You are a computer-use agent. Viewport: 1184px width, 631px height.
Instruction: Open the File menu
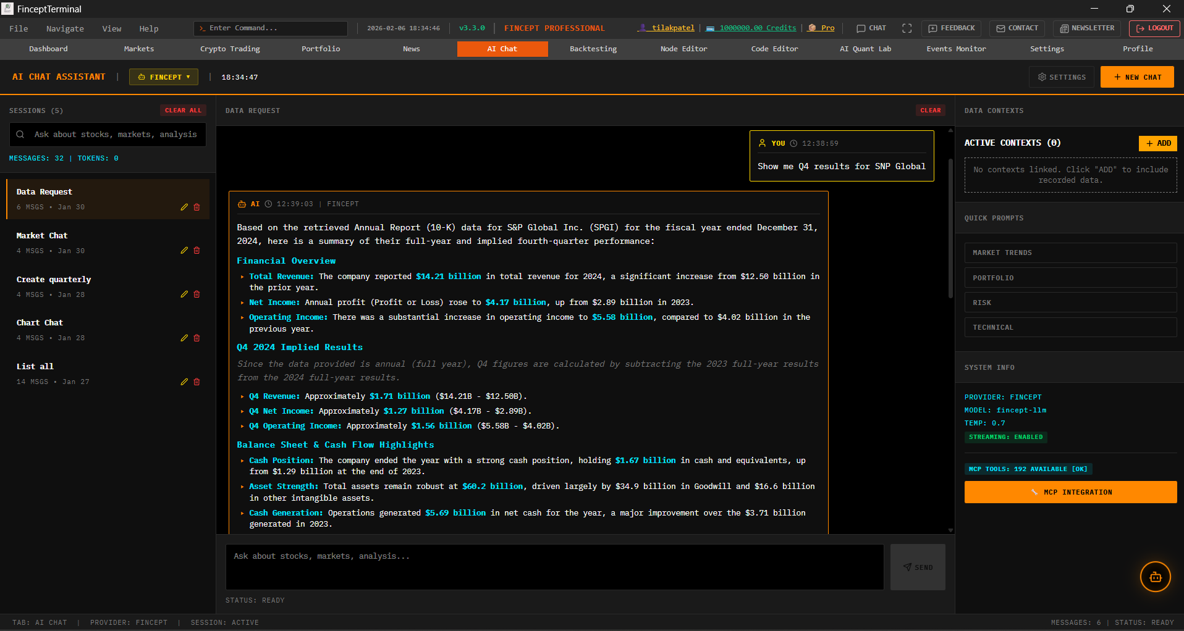[x=19, y=28]
